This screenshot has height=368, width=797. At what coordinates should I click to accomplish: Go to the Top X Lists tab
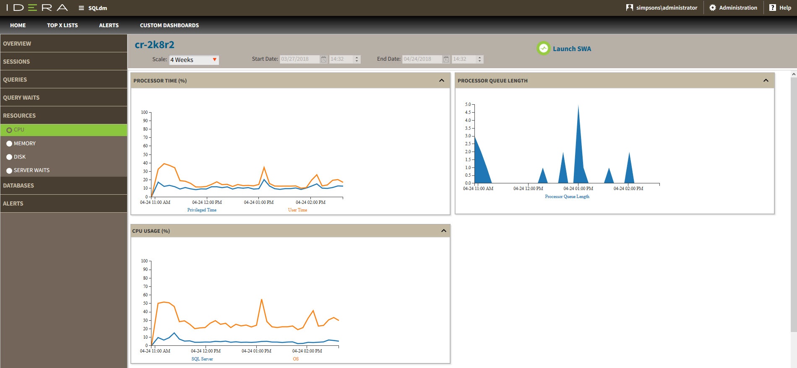[x=62, y=26]
